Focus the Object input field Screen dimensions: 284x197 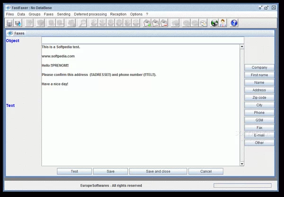(143, 40)
